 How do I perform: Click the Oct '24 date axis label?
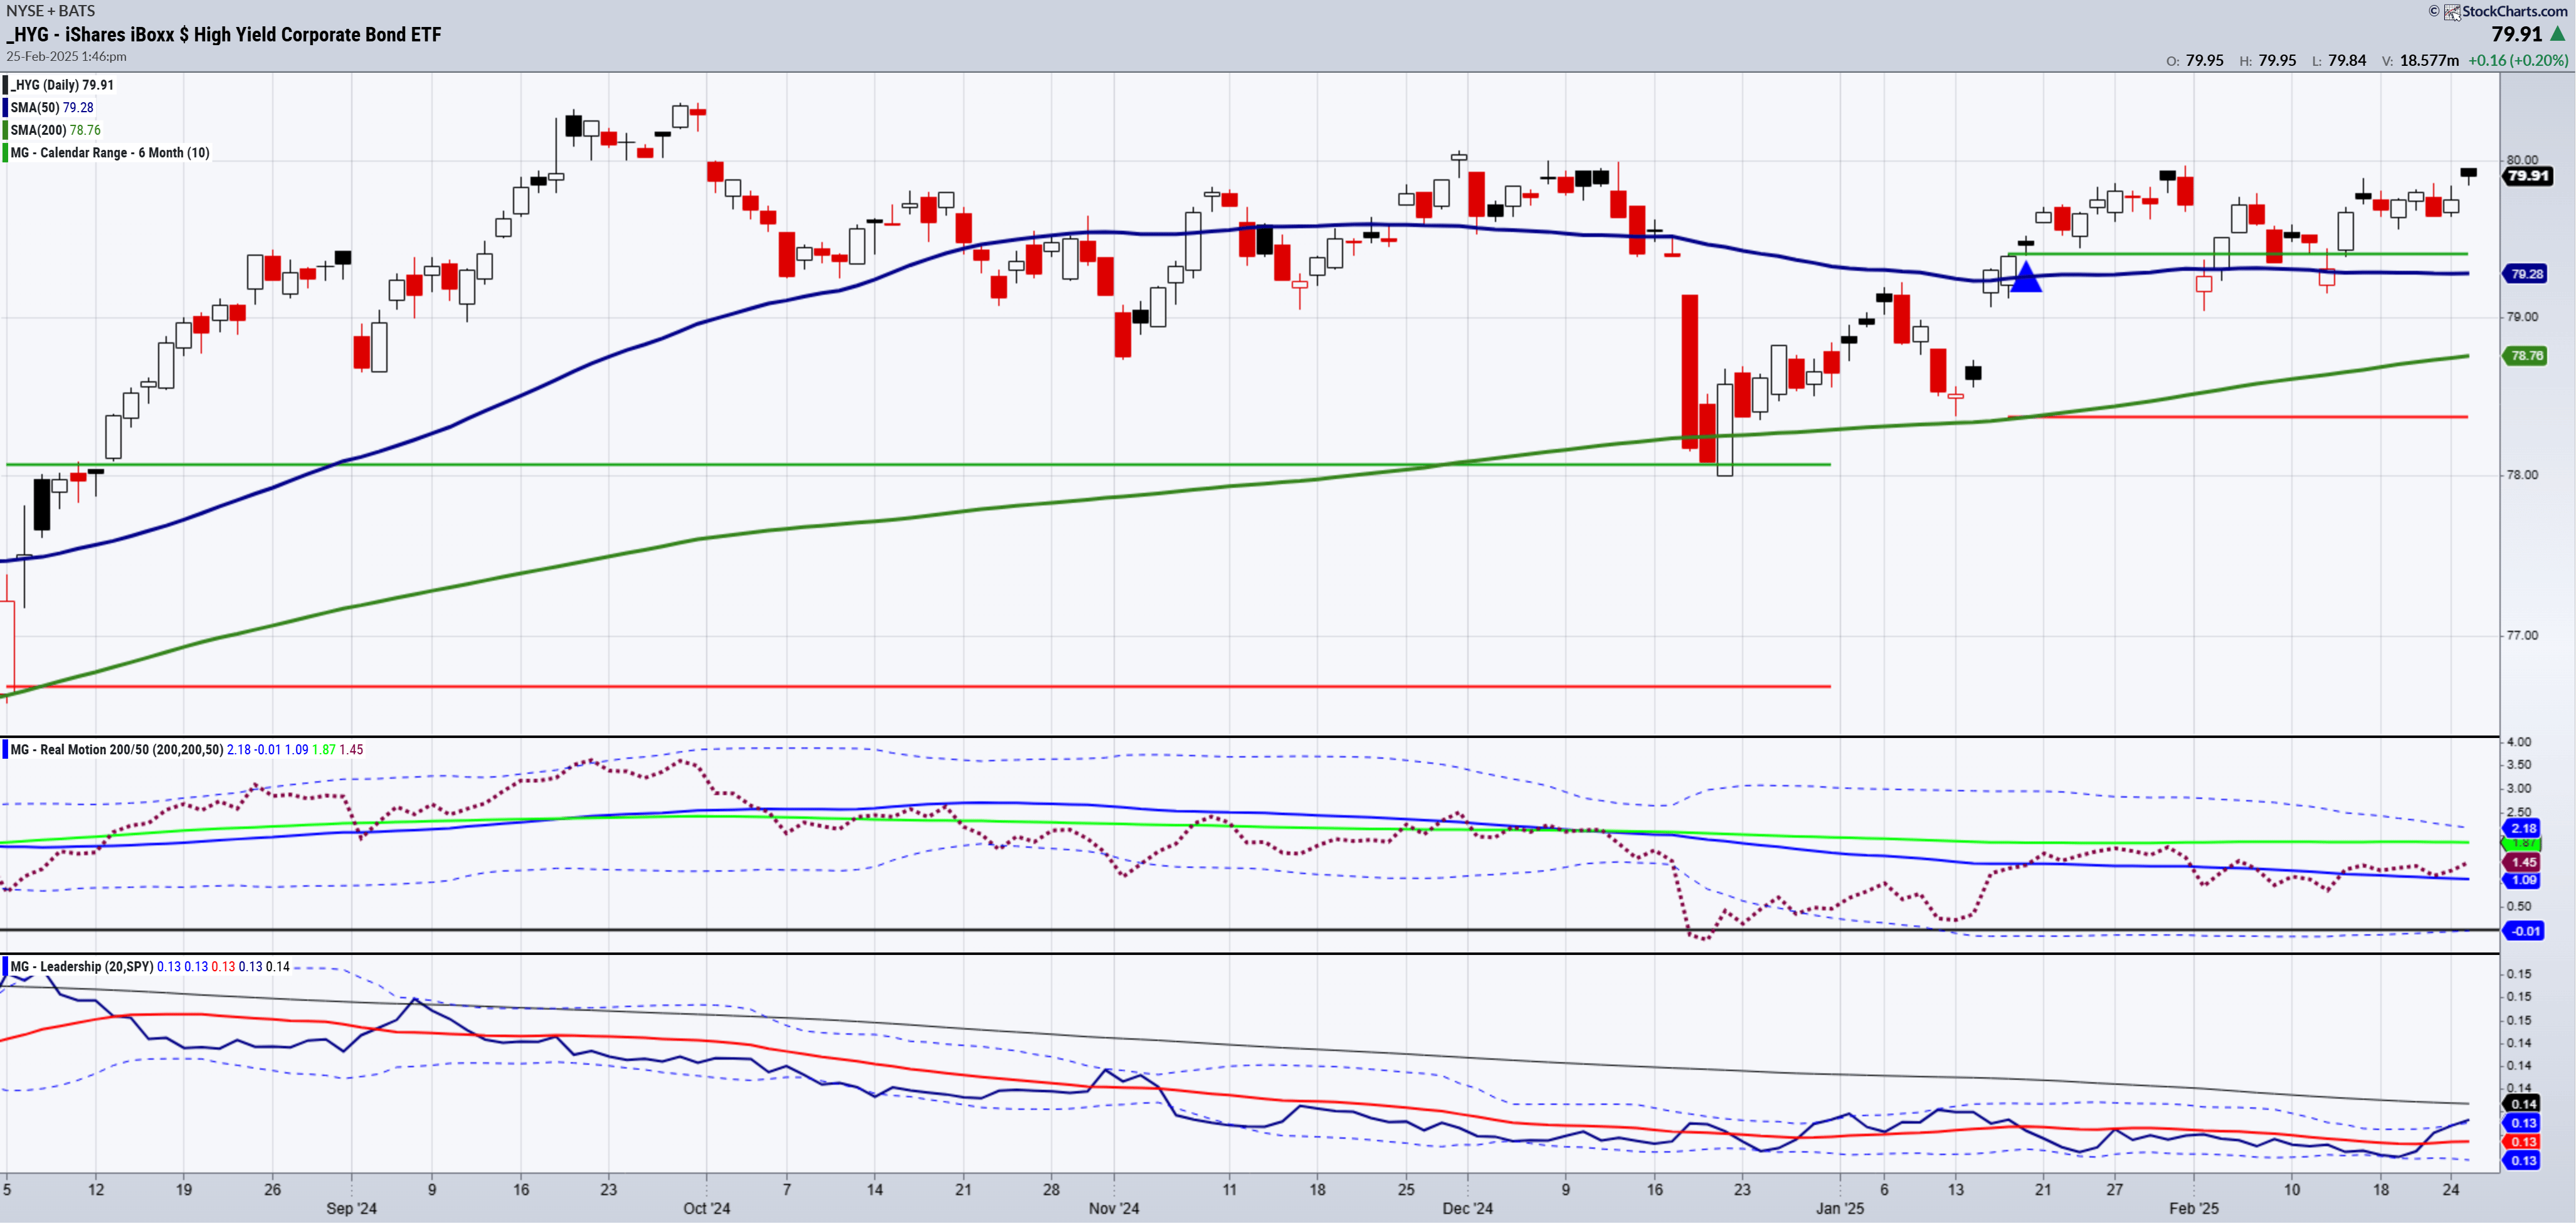point(706,1209)
